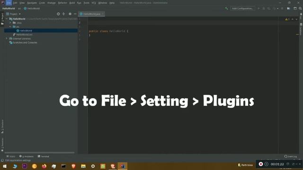The width and height of the screenshot is (303, 170).
Task: Open Firefox from taskbar
Action: coord(44,166)
